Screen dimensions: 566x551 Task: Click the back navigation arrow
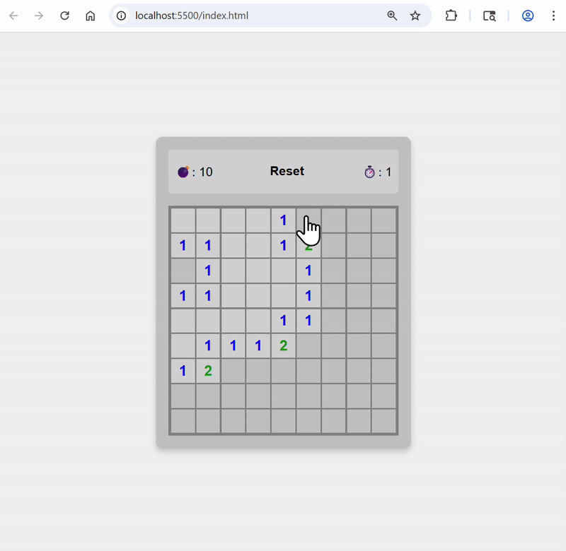point(13,16)
